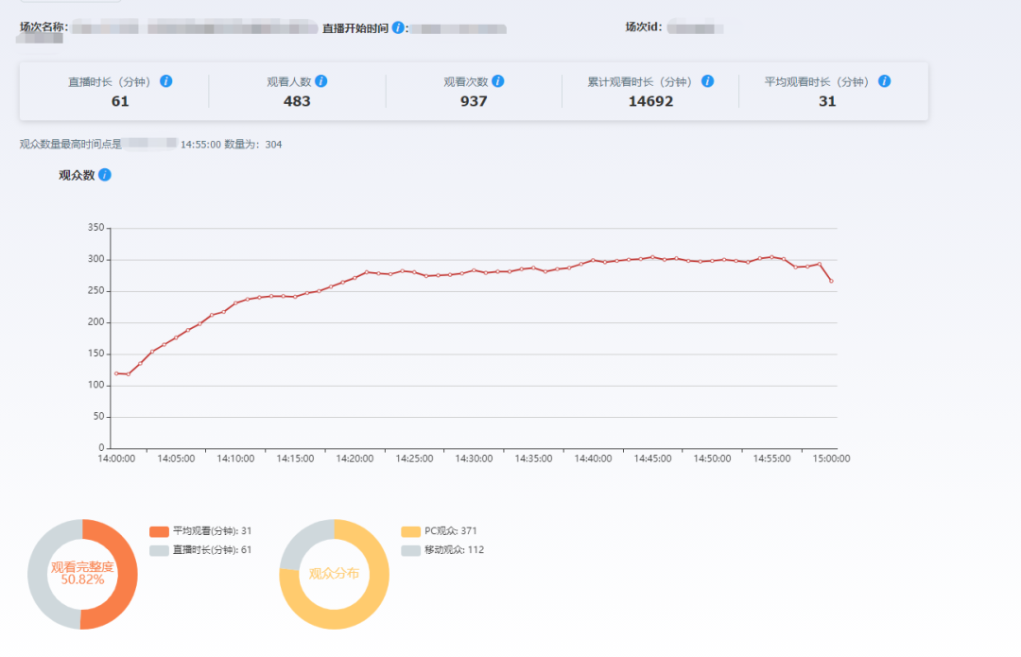The image size is (1021, 657).
Task: Click the 直播时长（分钟） info icon
Action: pos(166,81)
